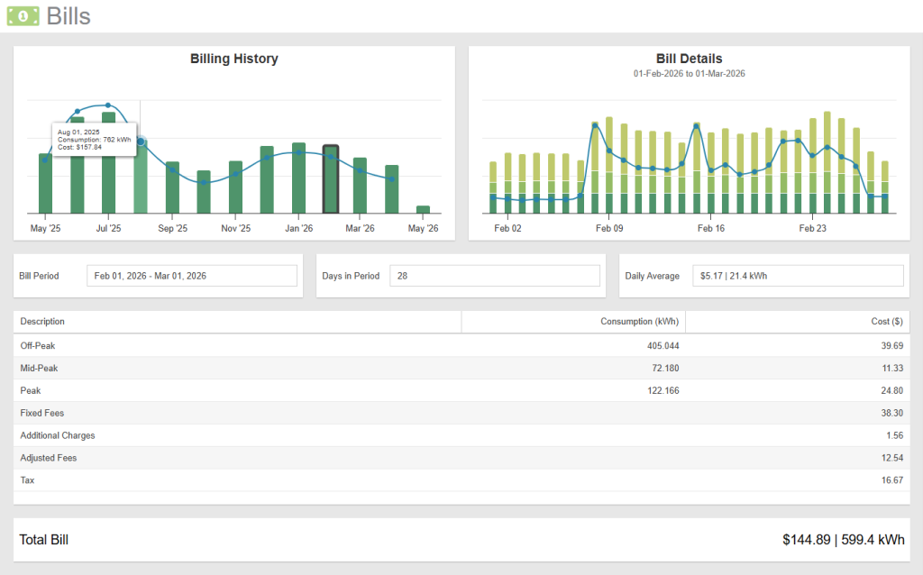Click the Feb 23 daily bar in Bill Details

click(813, 165)
